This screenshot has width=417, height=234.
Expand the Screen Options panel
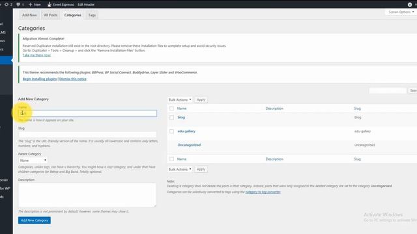[401, 12]
